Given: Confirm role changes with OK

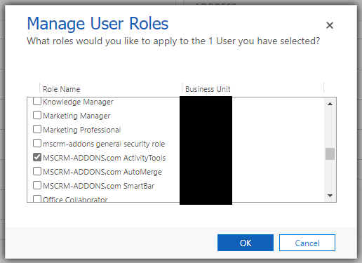Looking at the screenshot, I should pos(246,243).
